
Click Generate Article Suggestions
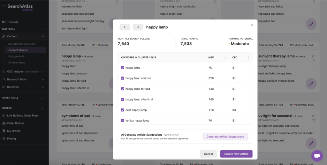point(225,137)
